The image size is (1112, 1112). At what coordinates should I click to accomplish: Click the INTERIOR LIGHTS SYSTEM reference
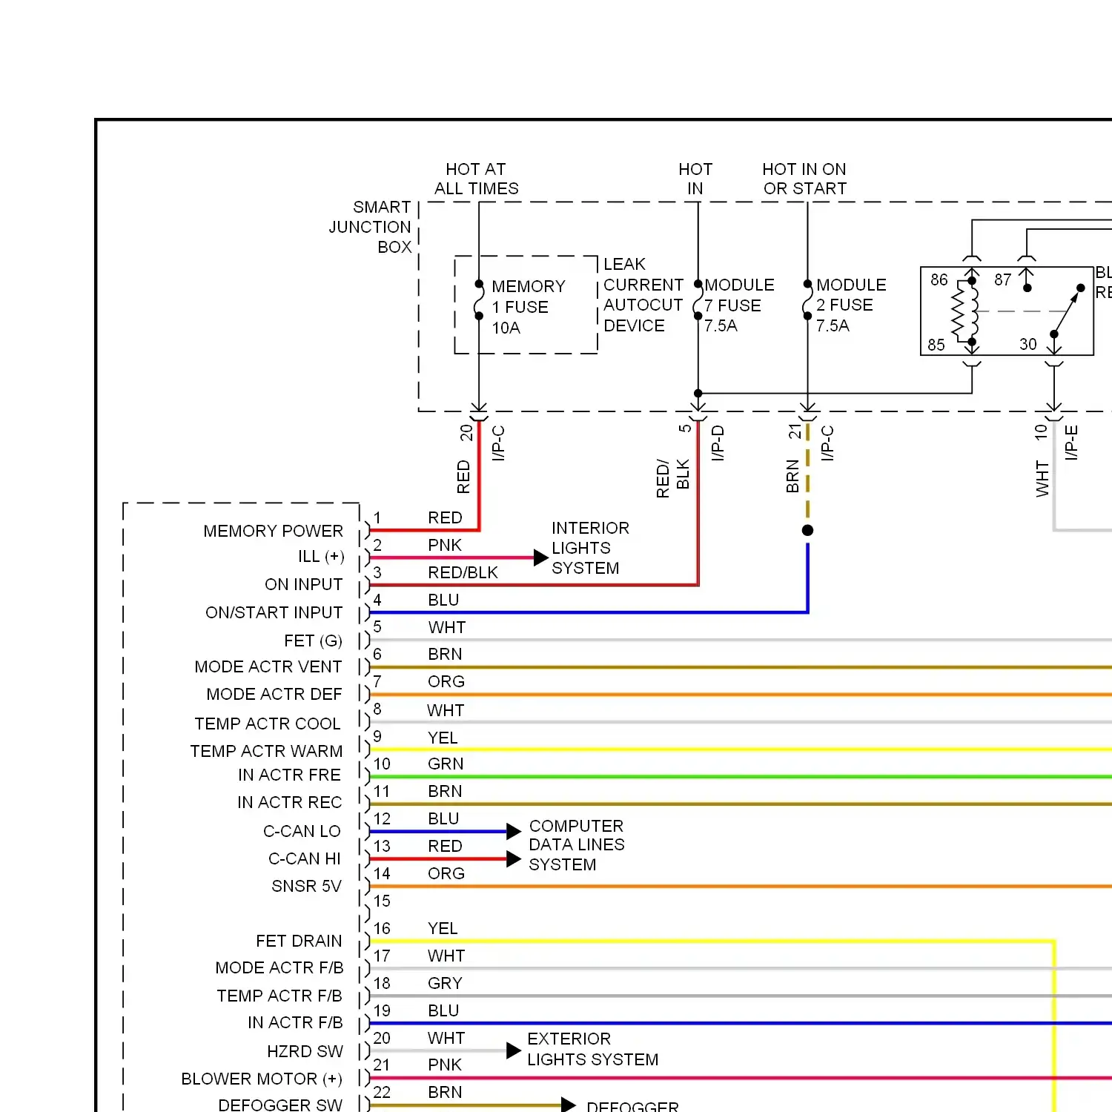pos(590,548)
